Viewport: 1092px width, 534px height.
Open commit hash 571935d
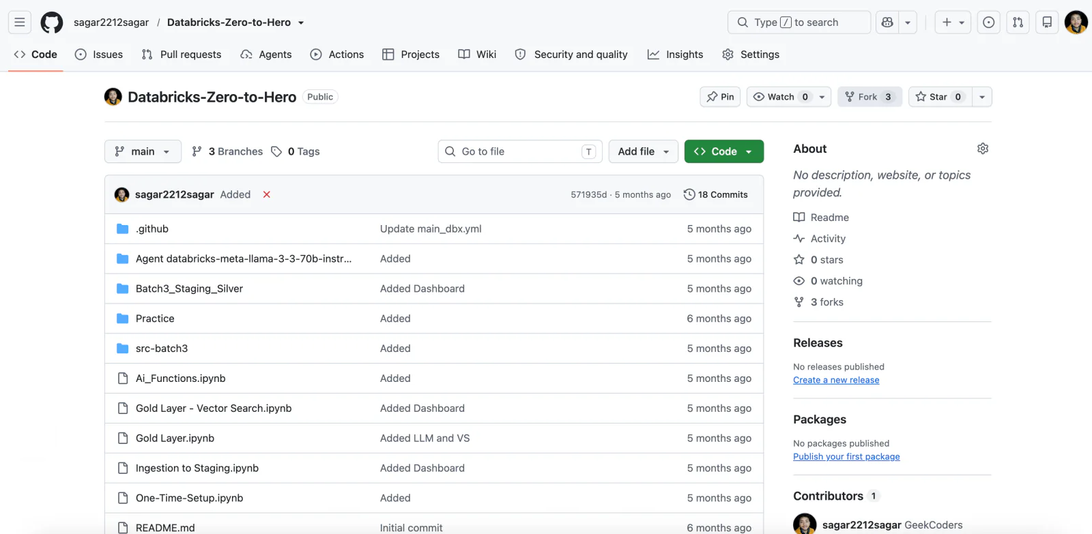click(x=589, y=195)
